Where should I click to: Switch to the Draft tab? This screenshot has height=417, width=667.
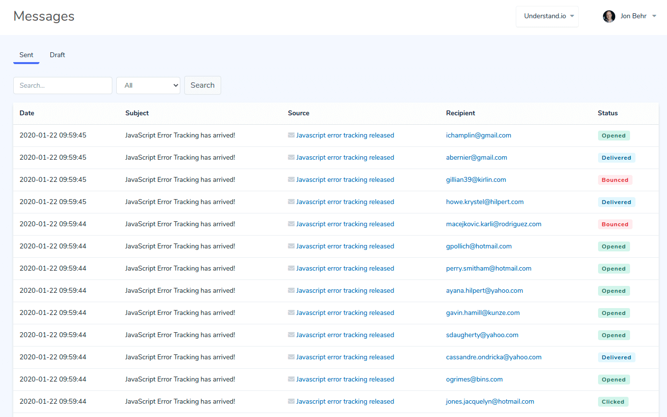(x=57, y=55)
